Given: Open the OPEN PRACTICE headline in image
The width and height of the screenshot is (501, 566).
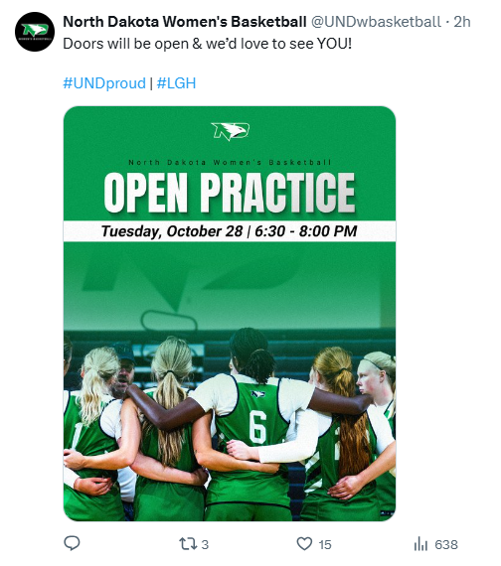Looking at the screenshot, I should (230, 193).
